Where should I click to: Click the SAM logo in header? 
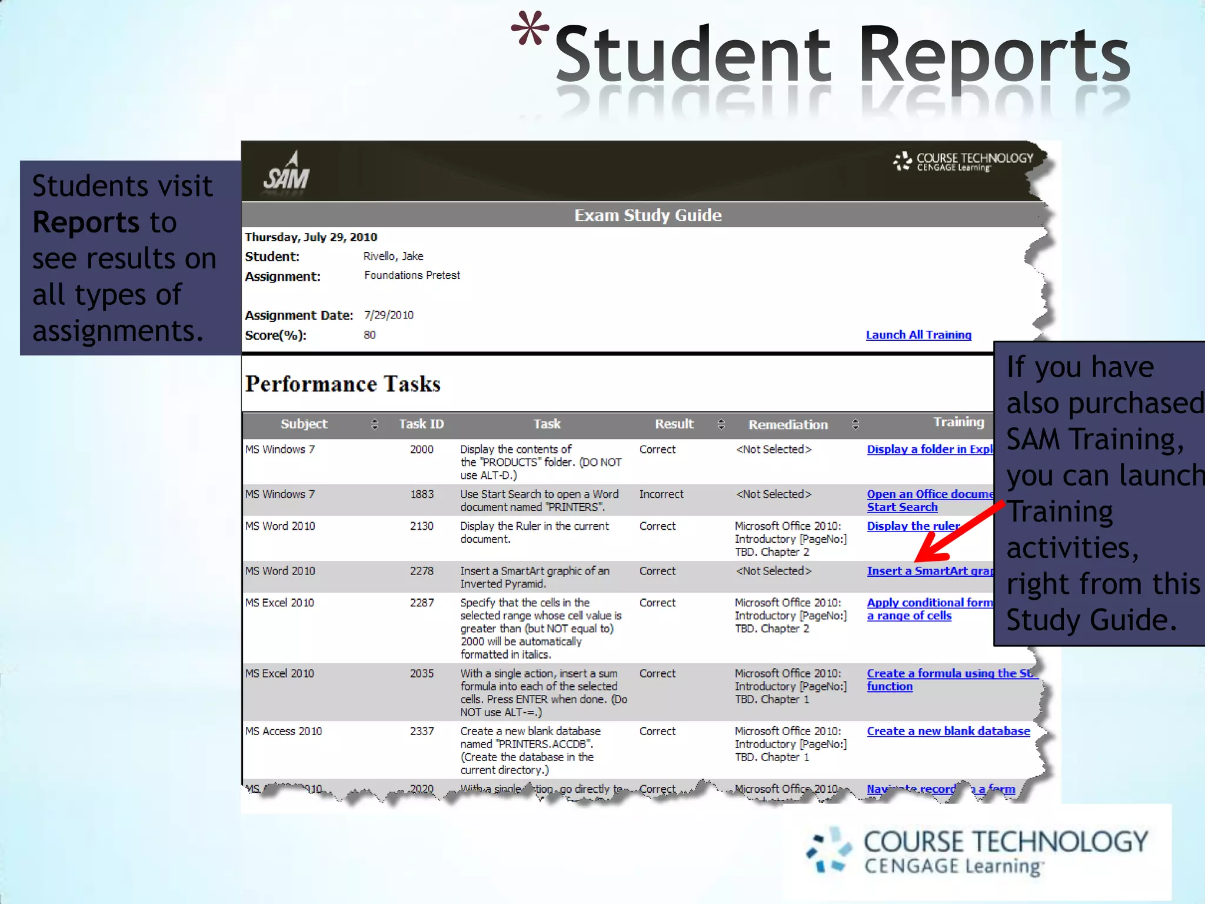pyautogui.click(x=286, y=172)
